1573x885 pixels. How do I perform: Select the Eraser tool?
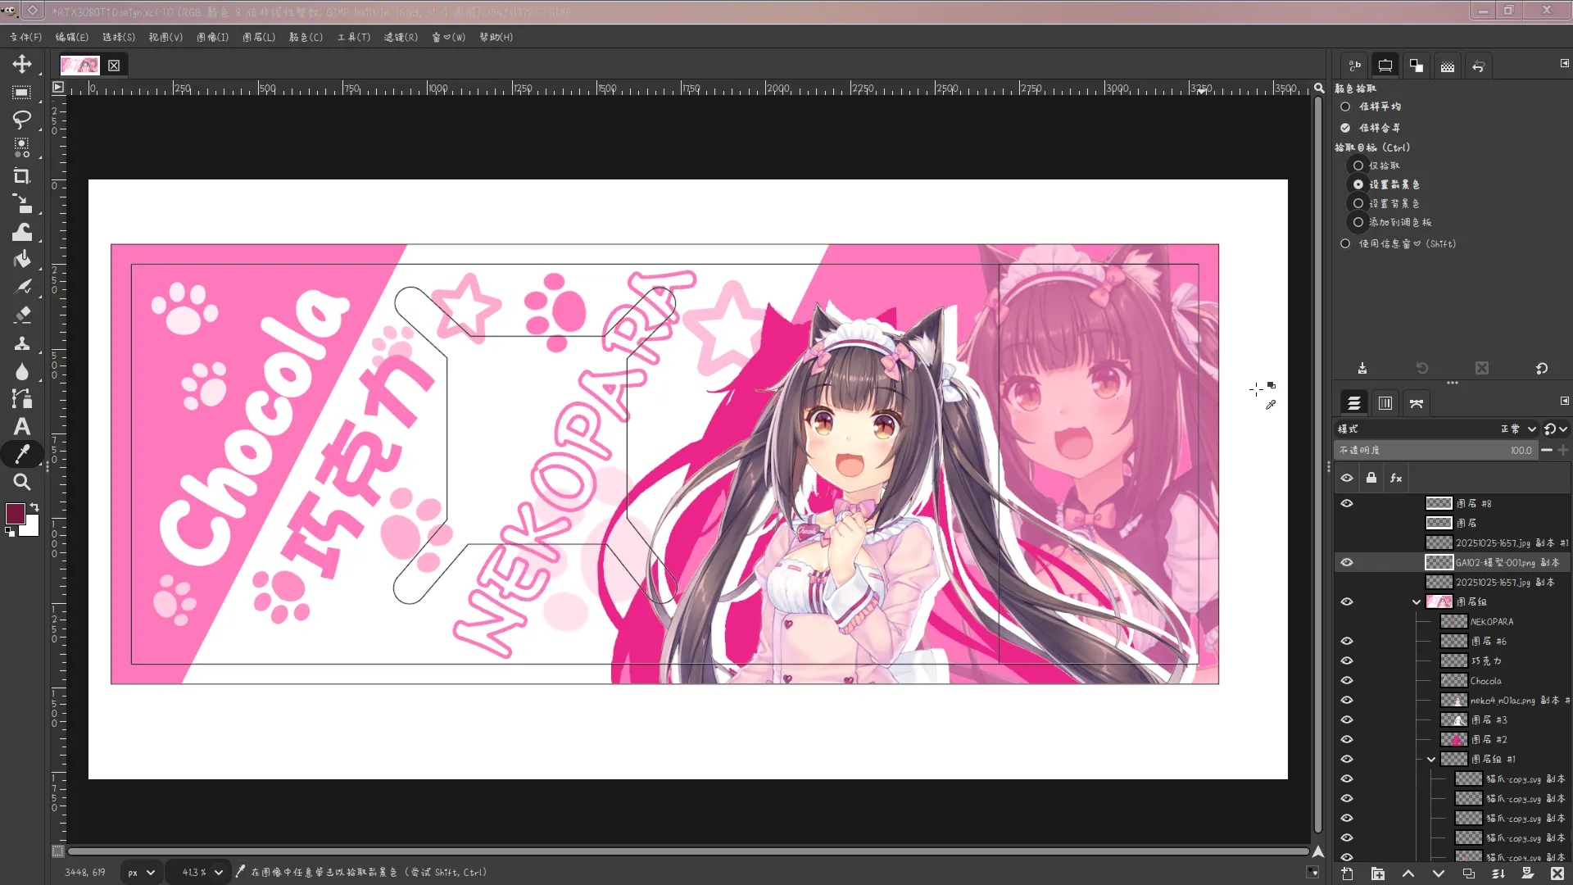point(22,315)
